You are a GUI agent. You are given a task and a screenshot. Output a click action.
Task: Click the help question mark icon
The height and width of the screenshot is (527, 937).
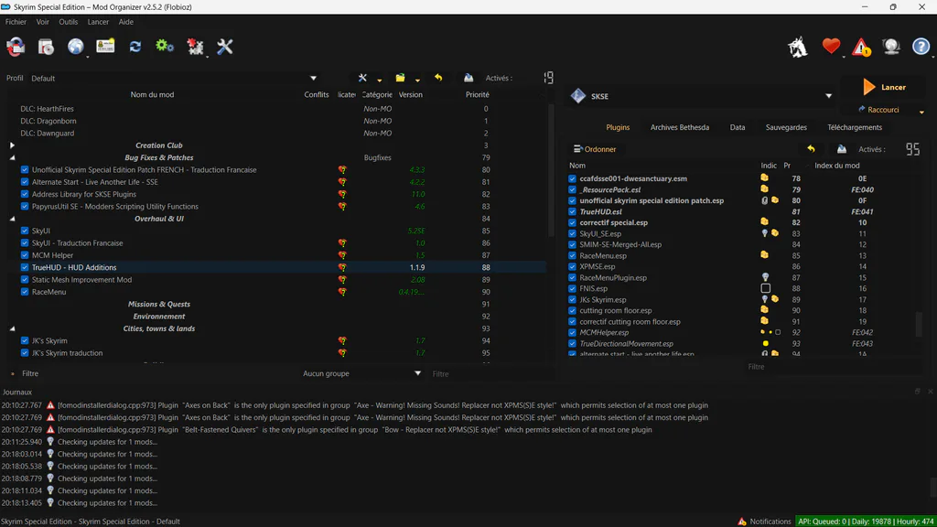pos(921,46)
